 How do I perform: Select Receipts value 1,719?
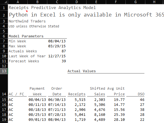pyautogui.click(x=80, y=120)
